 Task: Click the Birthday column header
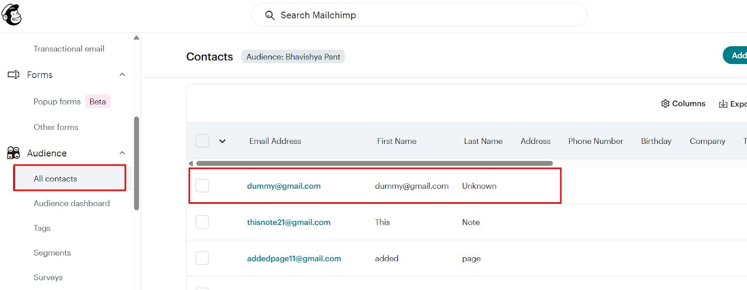tap(656, 141)
